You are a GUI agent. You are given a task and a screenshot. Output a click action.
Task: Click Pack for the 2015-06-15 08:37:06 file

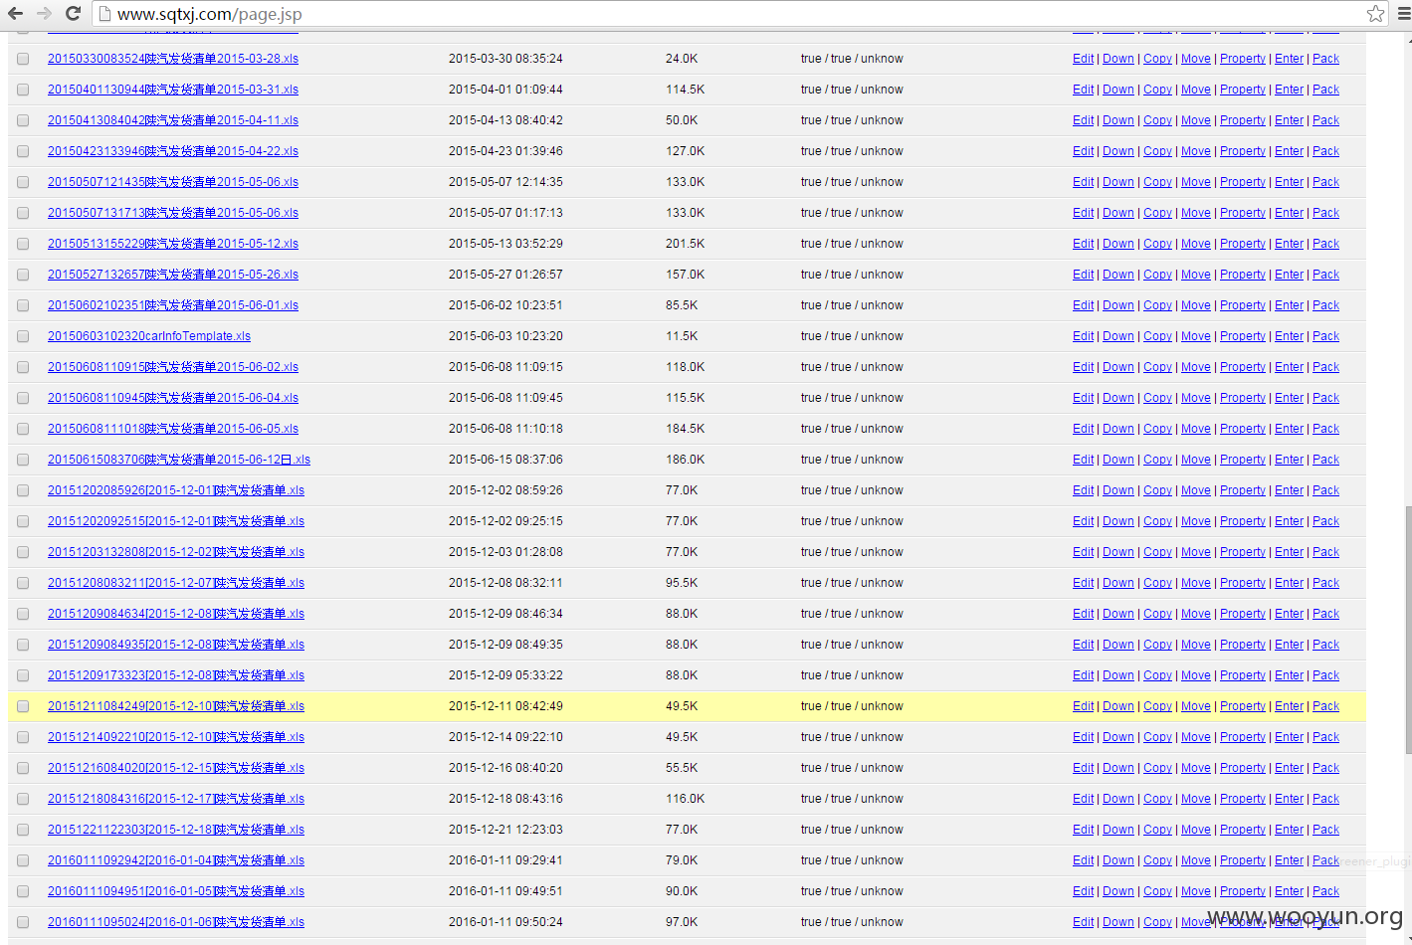tap(1325, 460)
